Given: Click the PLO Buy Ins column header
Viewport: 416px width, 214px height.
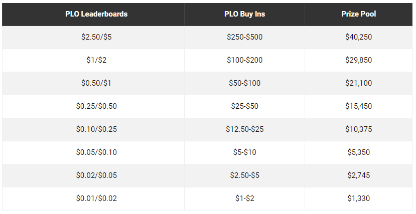Looking at the screenshot, I should tap(244, 15).
